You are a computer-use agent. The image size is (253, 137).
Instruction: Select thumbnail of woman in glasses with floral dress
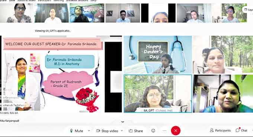click(16, 13)
